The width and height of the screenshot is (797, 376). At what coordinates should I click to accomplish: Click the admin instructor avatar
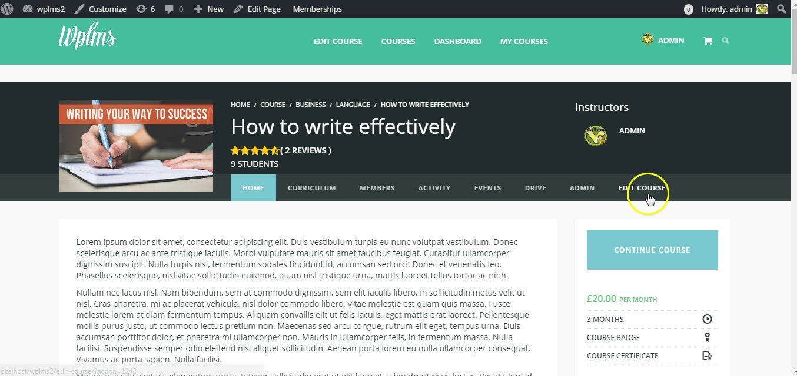[x=595, y=135]
